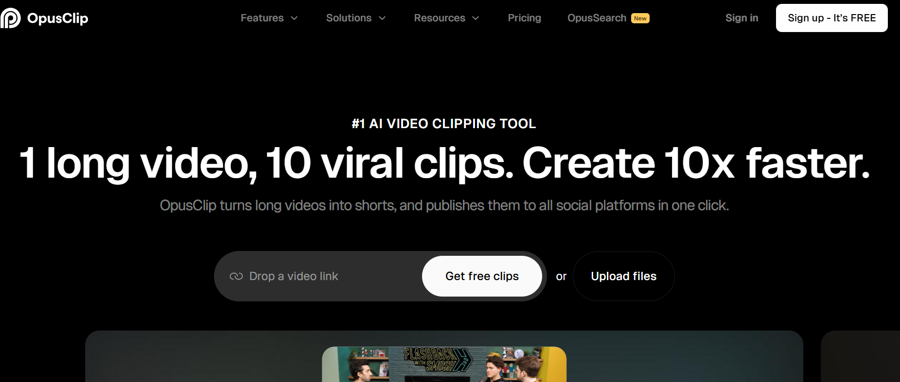Viewport: 900px width, 382px height.
Task: Open the Features menu
Action: 262,18
